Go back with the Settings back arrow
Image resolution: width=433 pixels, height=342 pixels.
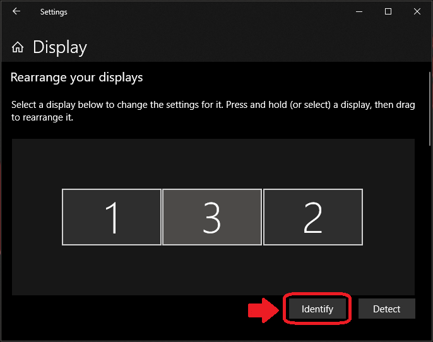[x=16, y=11]
